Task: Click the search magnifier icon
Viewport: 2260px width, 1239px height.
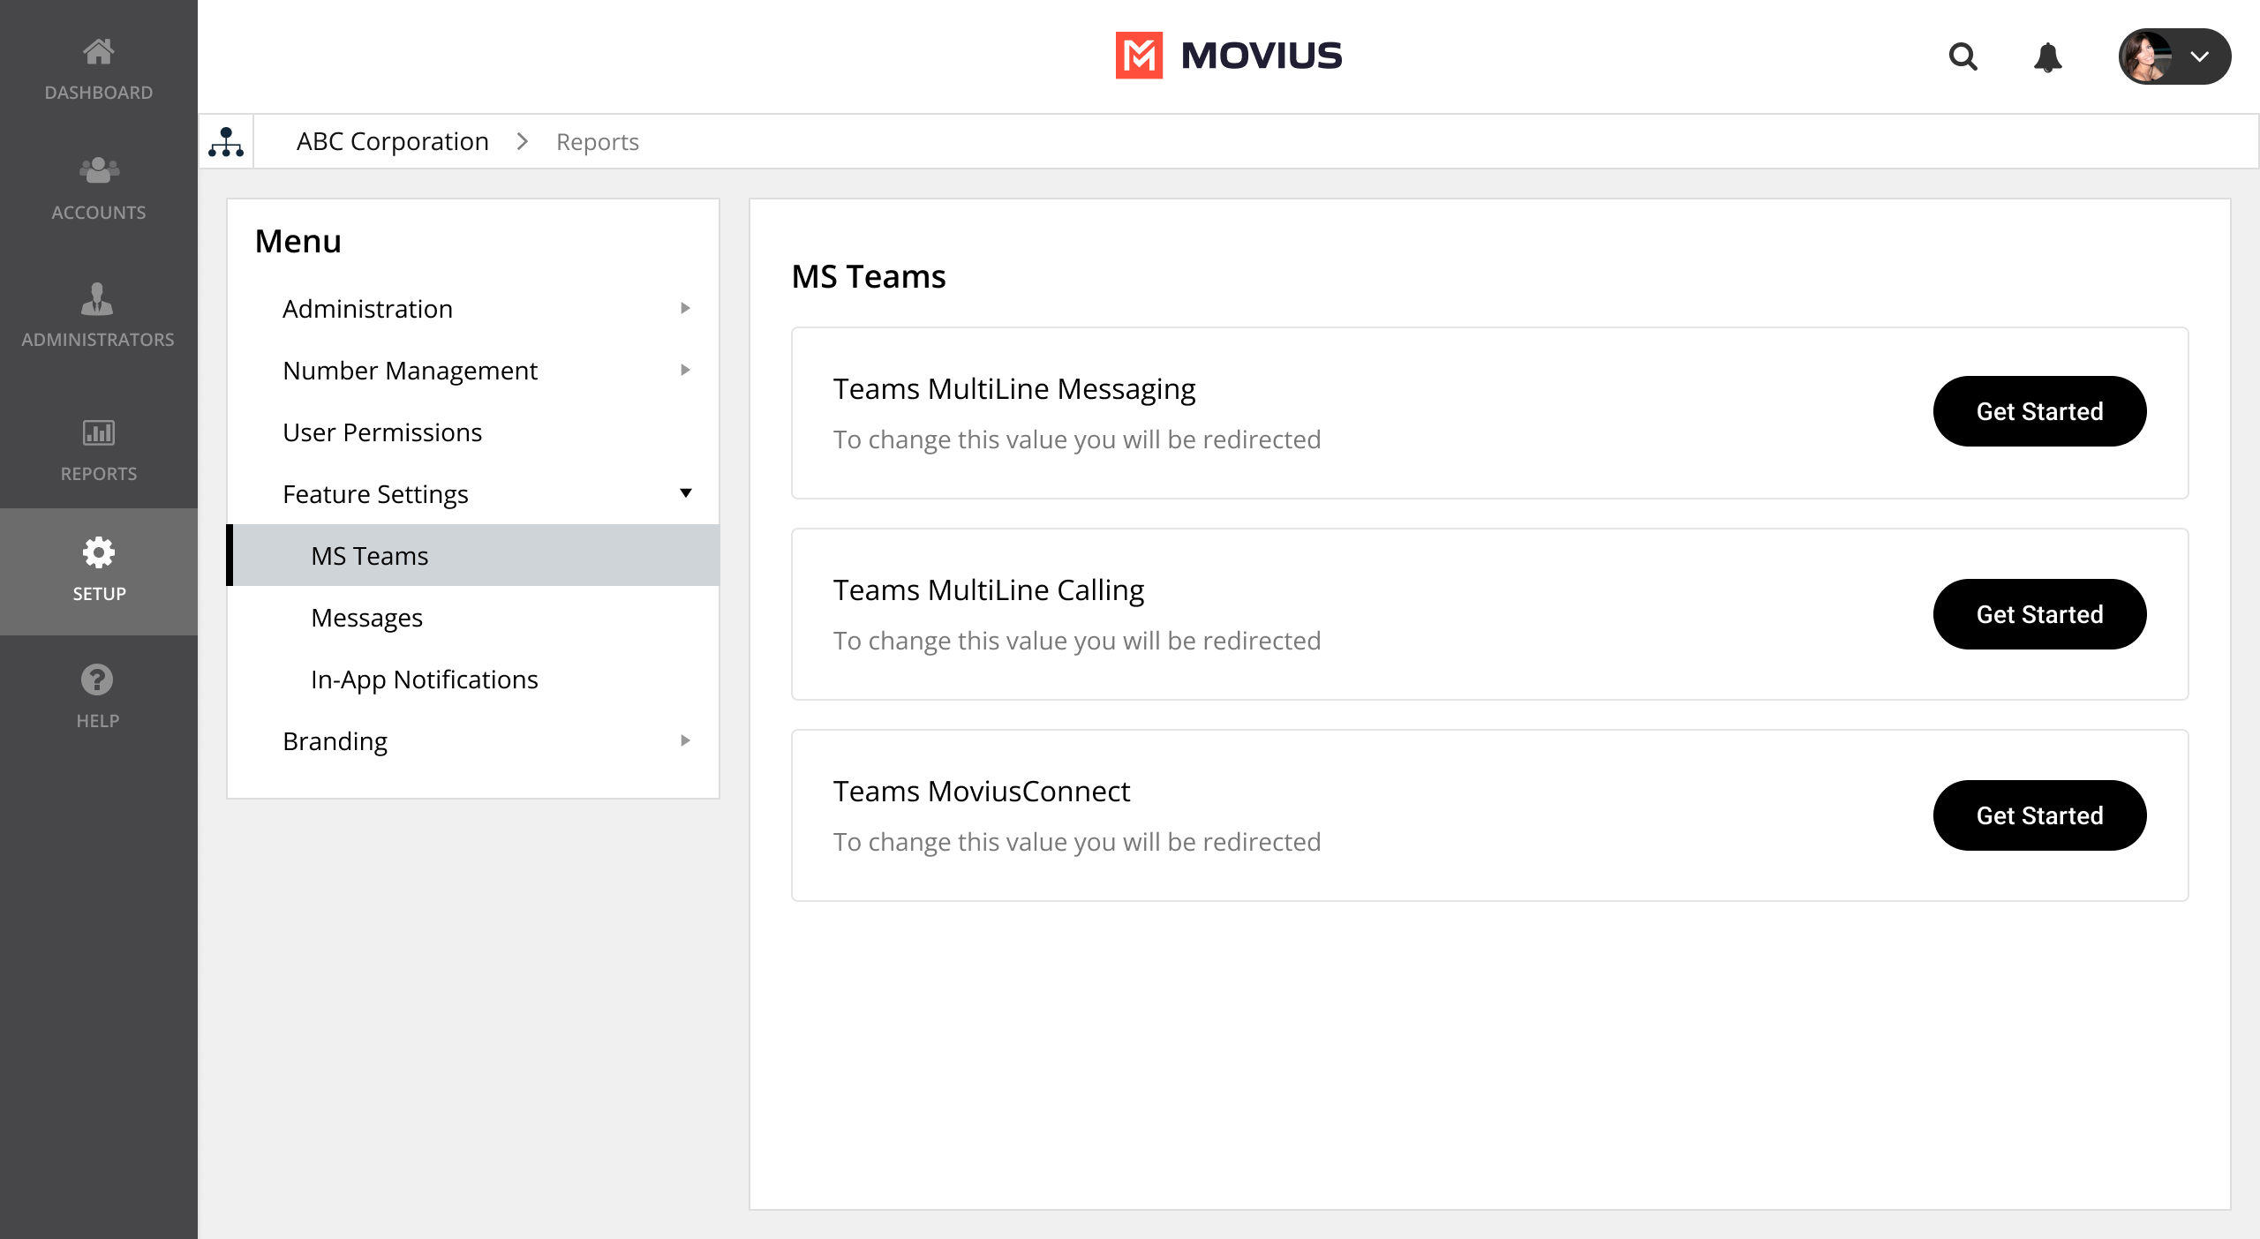Action: [x=1962, y=56]
